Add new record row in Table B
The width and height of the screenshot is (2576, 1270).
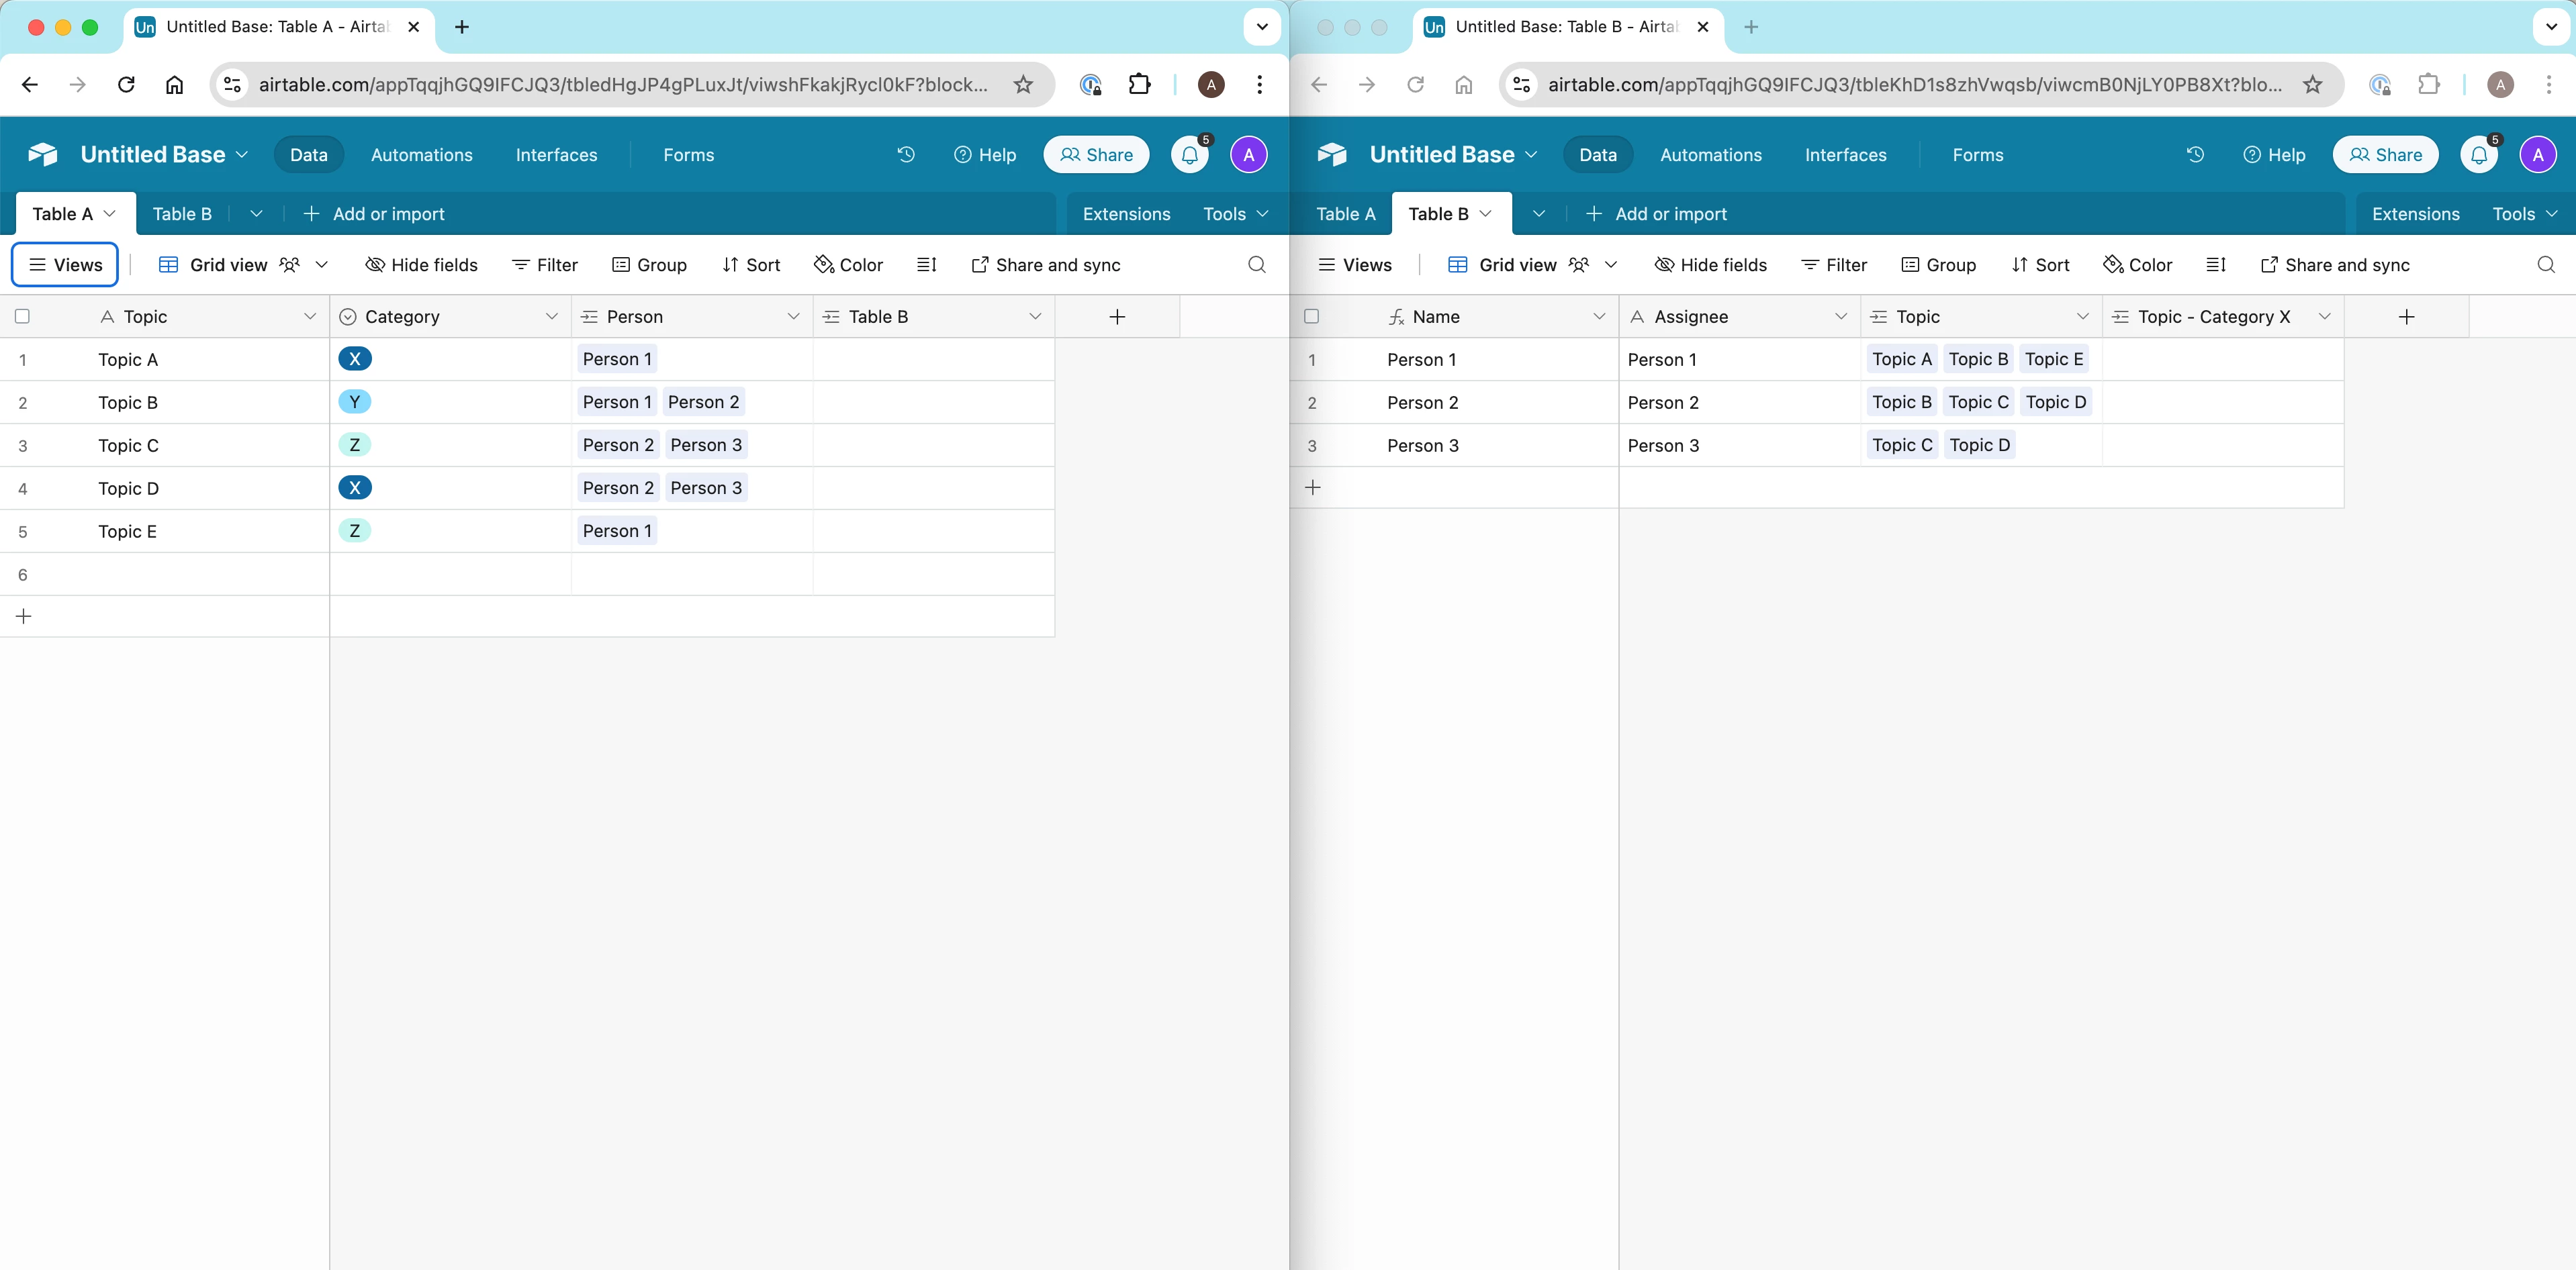1314,487
